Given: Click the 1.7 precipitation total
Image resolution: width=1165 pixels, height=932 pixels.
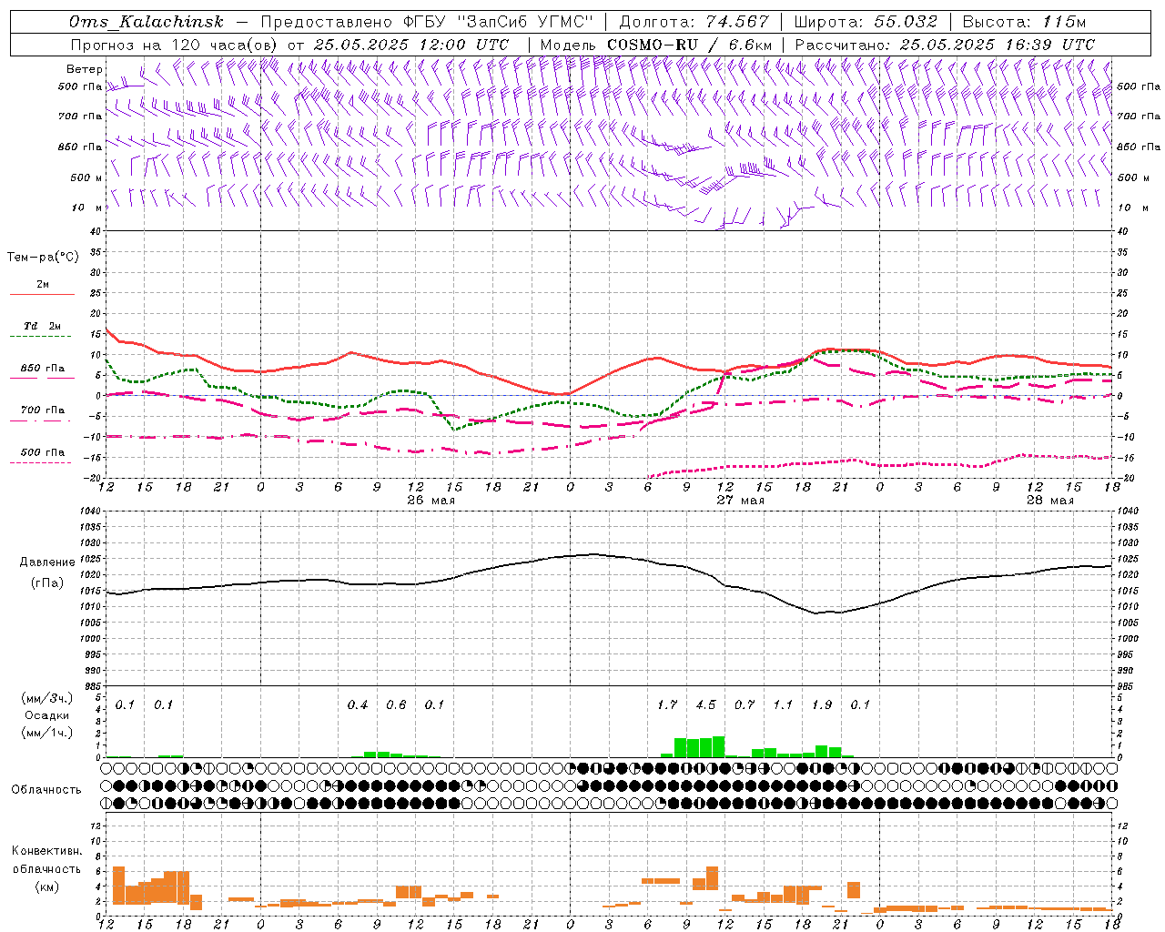Looking at the screenshot, I should click(x=667, y=704).
